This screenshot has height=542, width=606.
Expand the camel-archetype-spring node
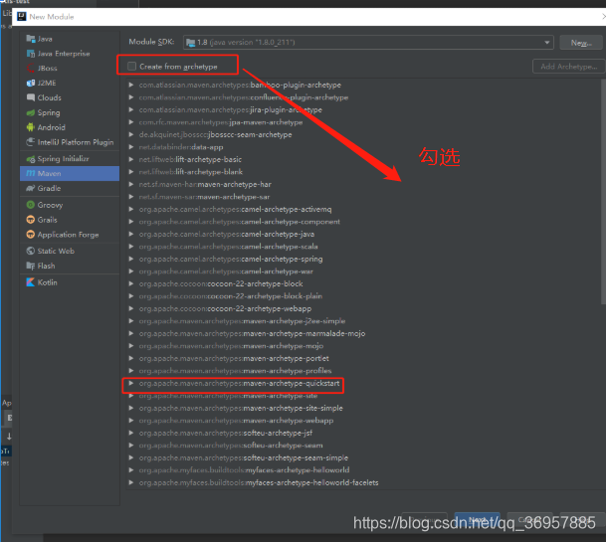(131, 259)
